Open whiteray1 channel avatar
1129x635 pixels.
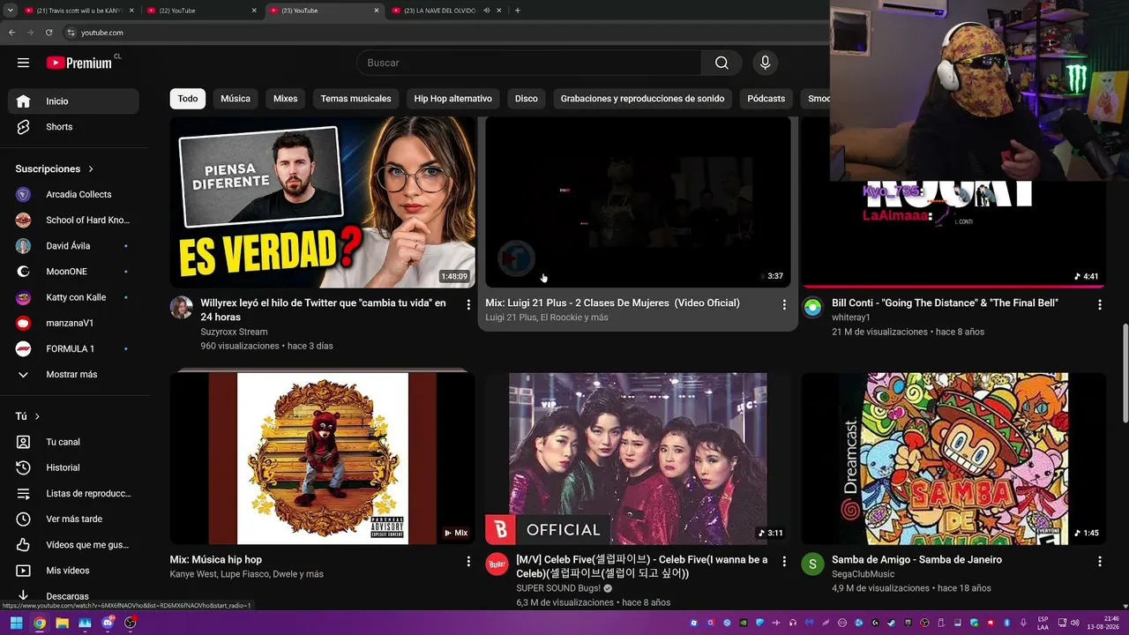(812, 308)
